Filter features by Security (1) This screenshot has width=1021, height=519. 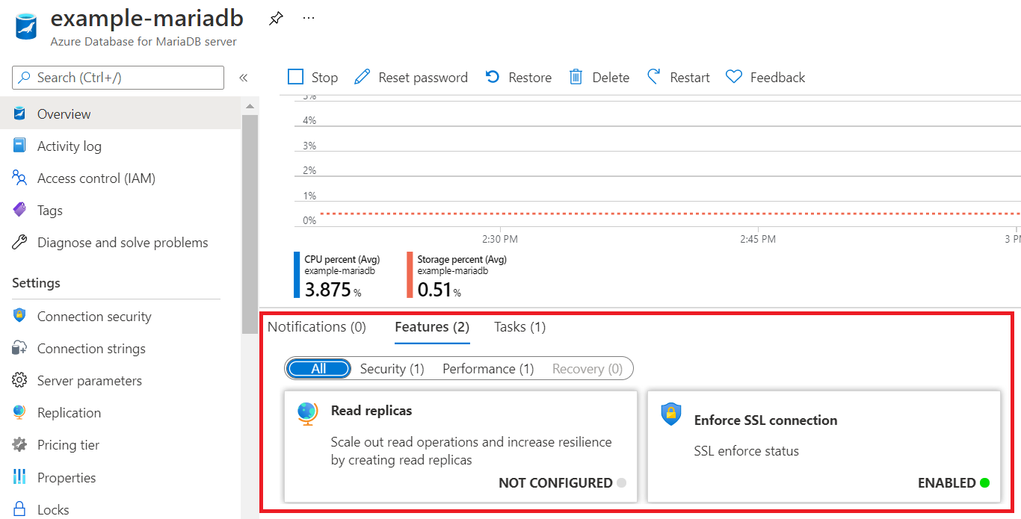point(392,368)
